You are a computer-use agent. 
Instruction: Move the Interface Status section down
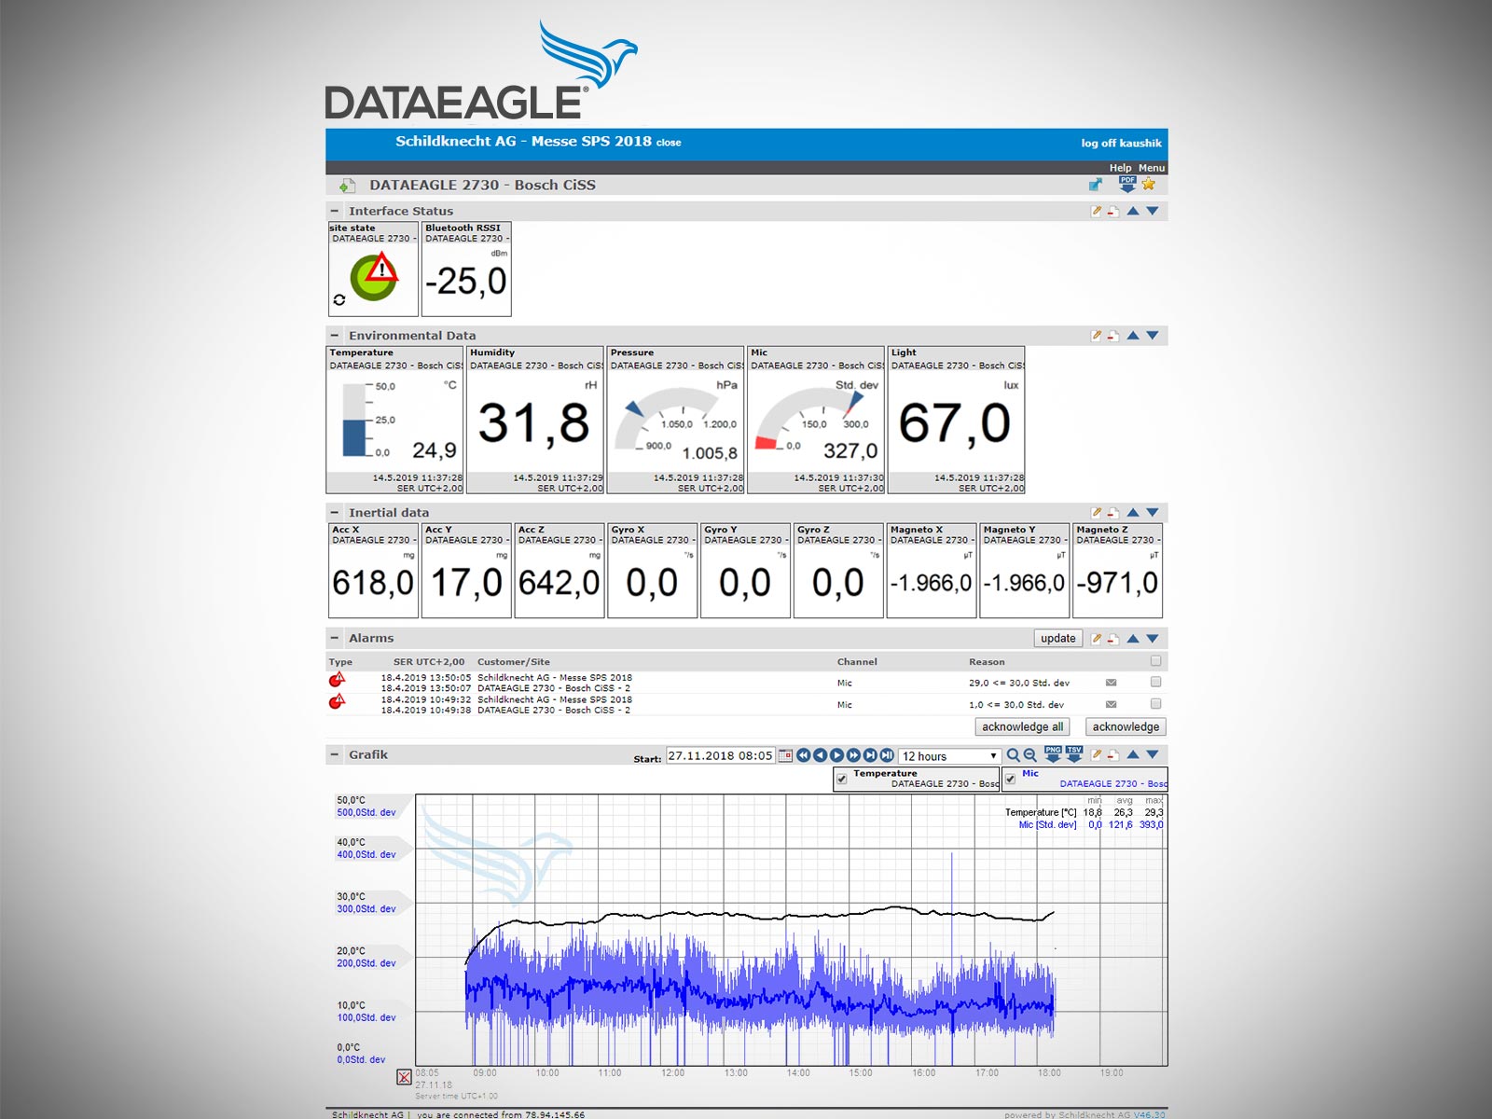pyautogui.click(x=1153, y=211)
